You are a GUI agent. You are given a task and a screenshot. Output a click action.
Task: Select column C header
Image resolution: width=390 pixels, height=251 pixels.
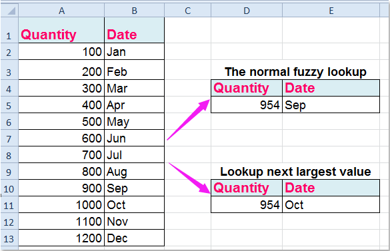point(188,11)
